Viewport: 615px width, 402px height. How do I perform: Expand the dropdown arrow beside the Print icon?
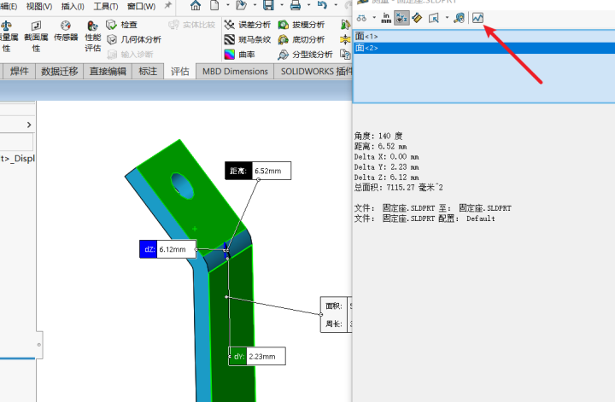tap(308, 5)
